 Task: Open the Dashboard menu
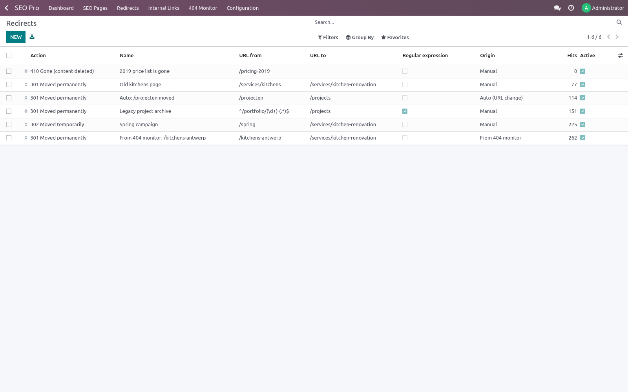[x=61, y=8]
